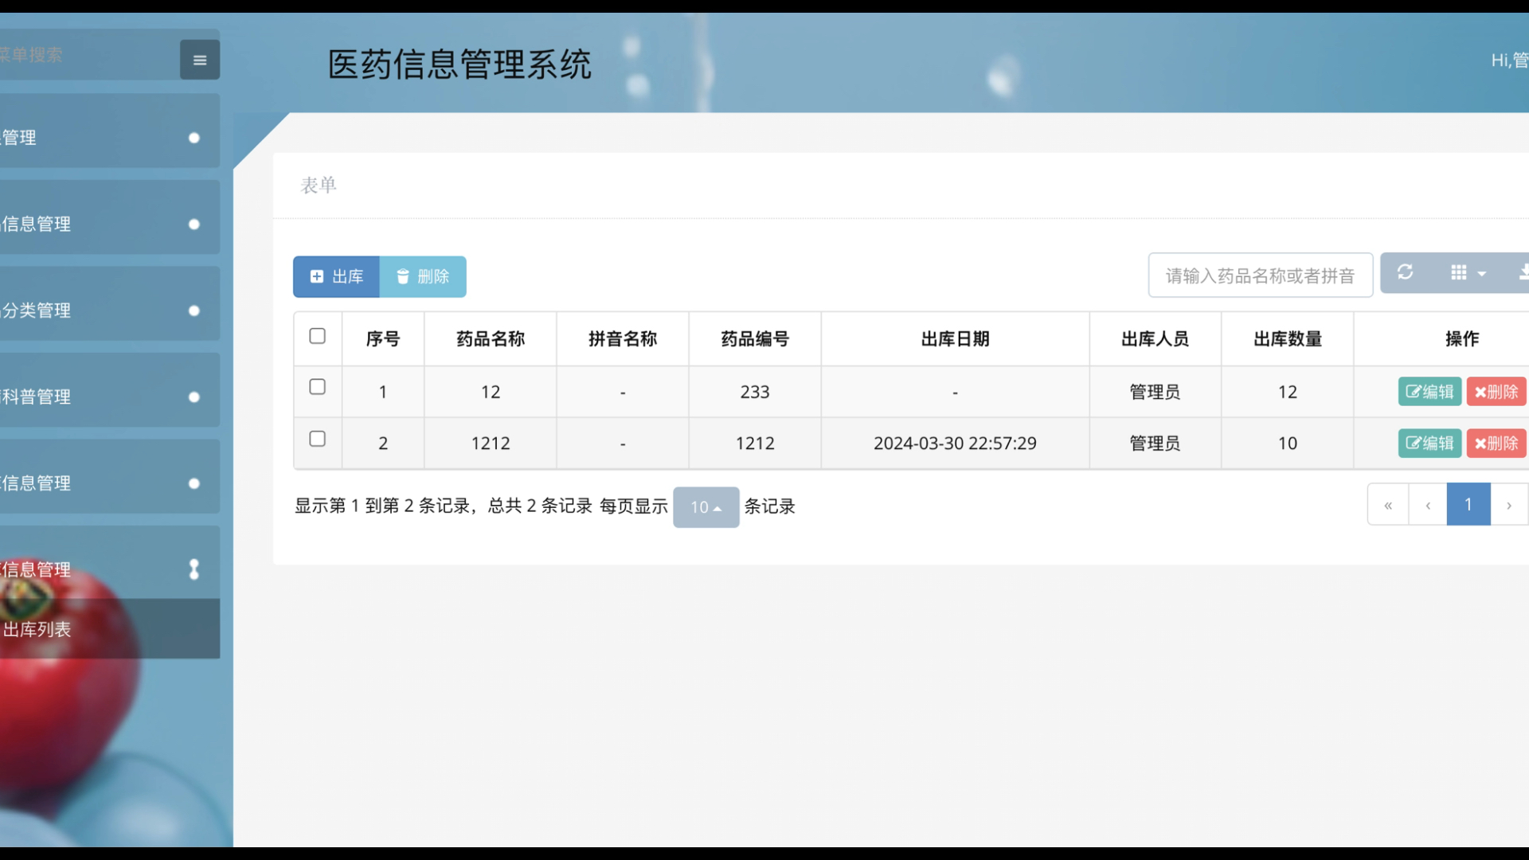Tick the select-all header checkbox

click(x=317, y=336)
